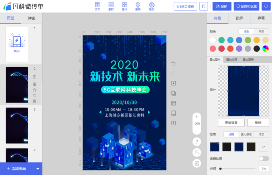Viewport: 272px width, 175px height.
Task: Click the 添加页面 button
Action: 16,169
